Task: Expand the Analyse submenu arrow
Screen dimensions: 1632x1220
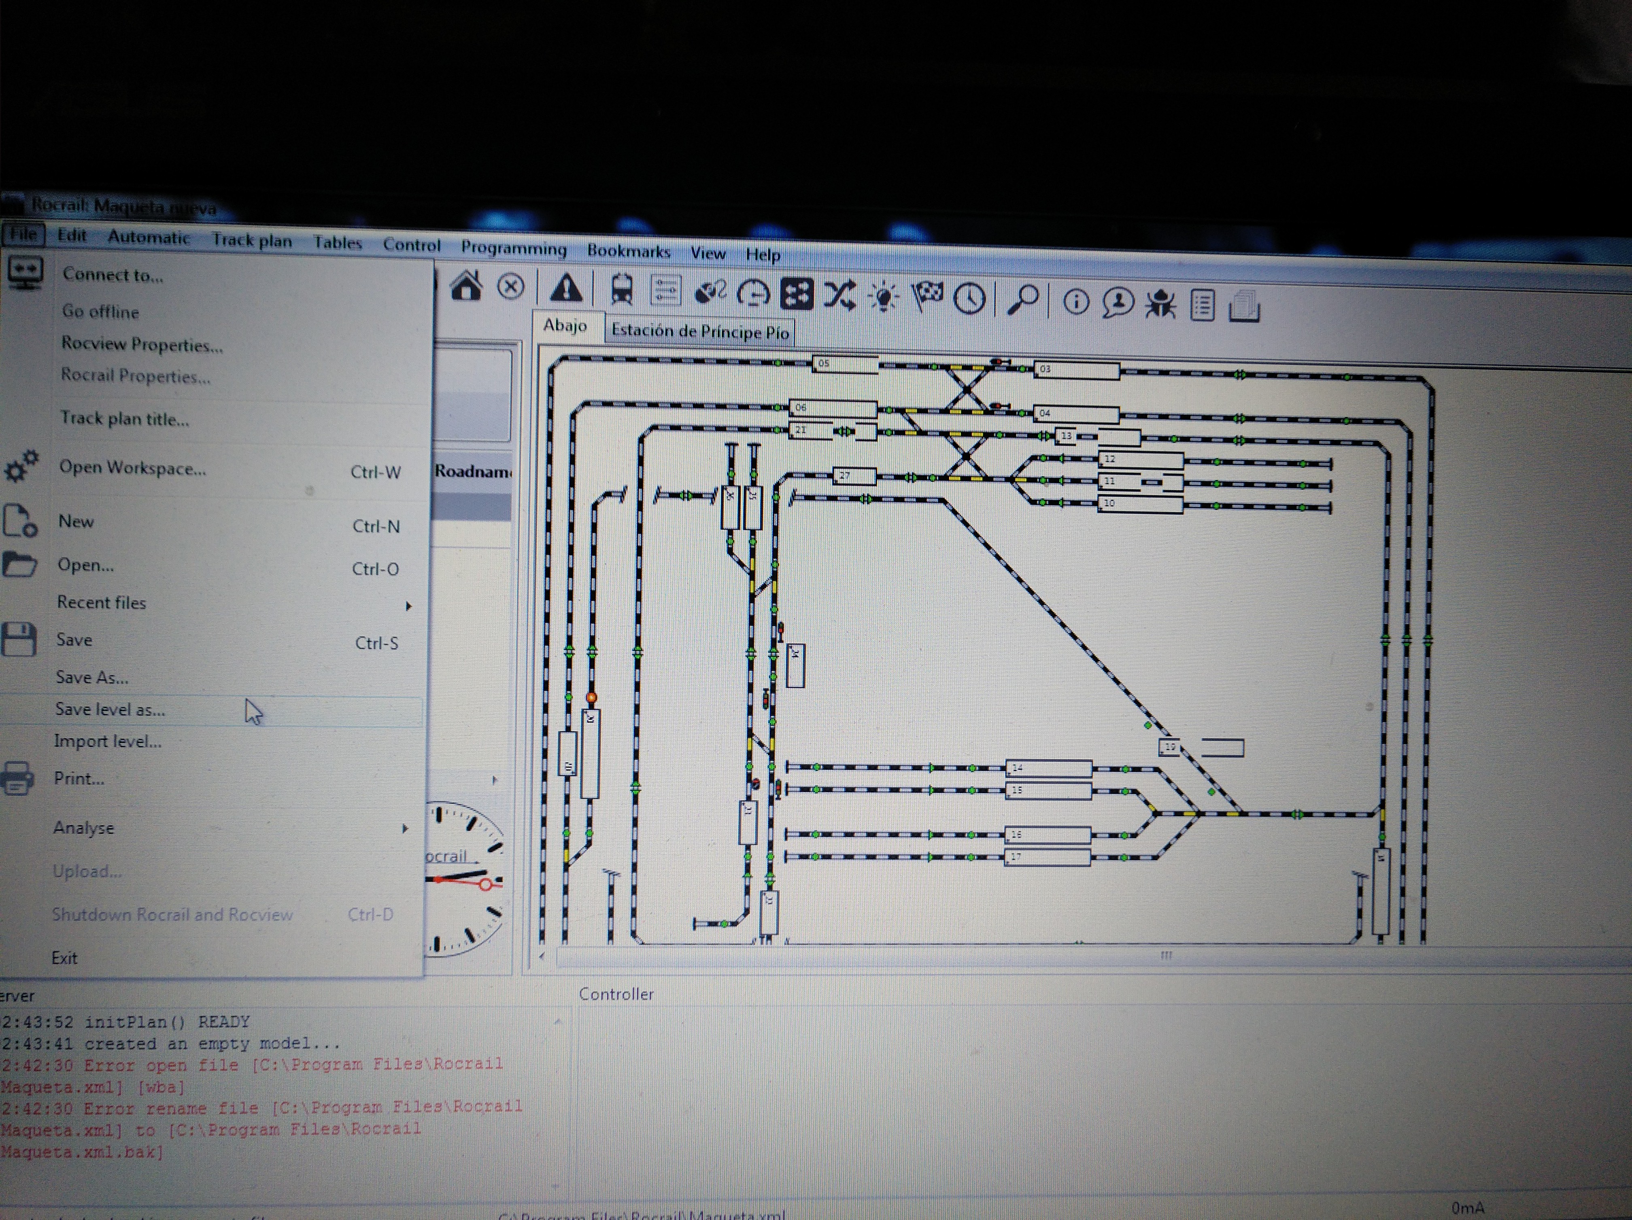Action: 404,828
